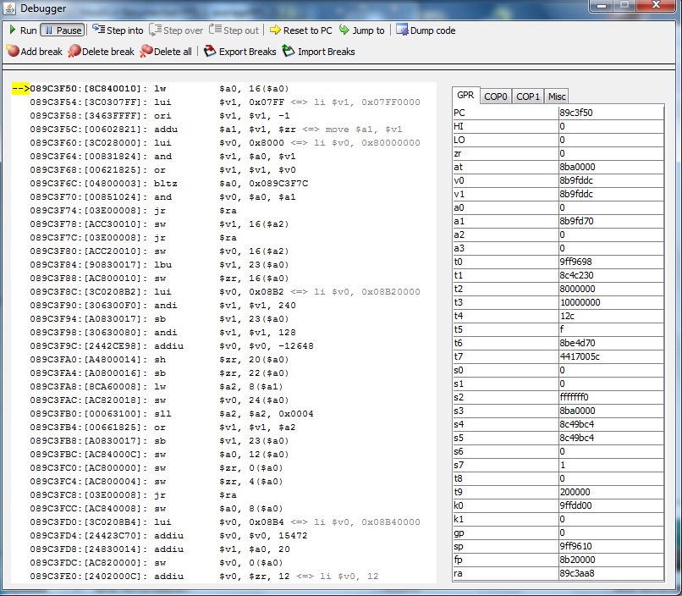
Task: Select the GPR tab
Action: click(465, 96)
